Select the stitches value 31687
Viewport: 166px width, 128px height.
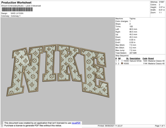tap(162, 2)
